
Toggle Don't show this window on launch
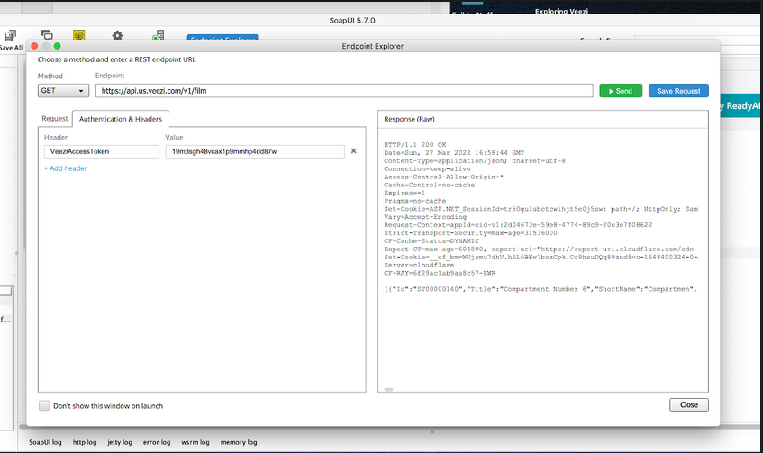point(44,406)
